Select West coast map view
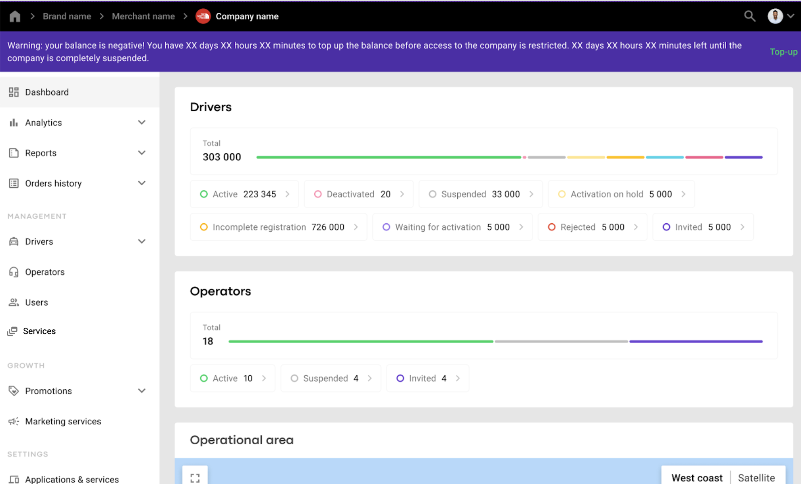 pyautogui.click(x=697, y=478)
